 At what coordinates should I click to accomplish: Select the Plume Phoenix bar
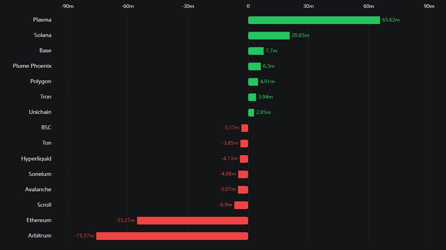[x=254, y=66]
